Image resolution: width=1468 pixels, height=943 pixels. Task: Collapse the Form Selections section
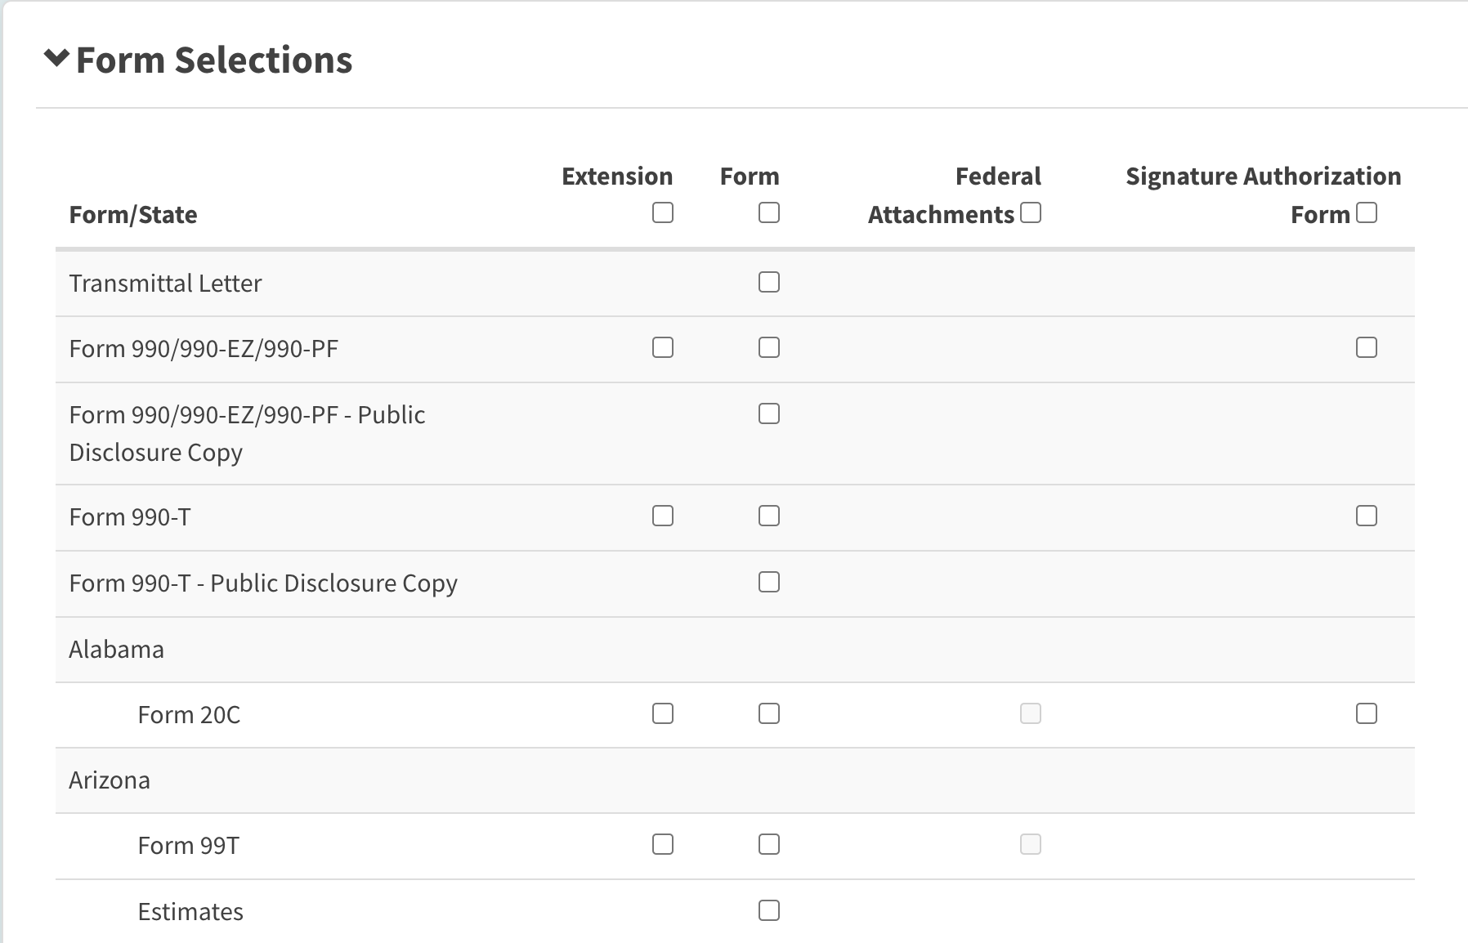56,59
